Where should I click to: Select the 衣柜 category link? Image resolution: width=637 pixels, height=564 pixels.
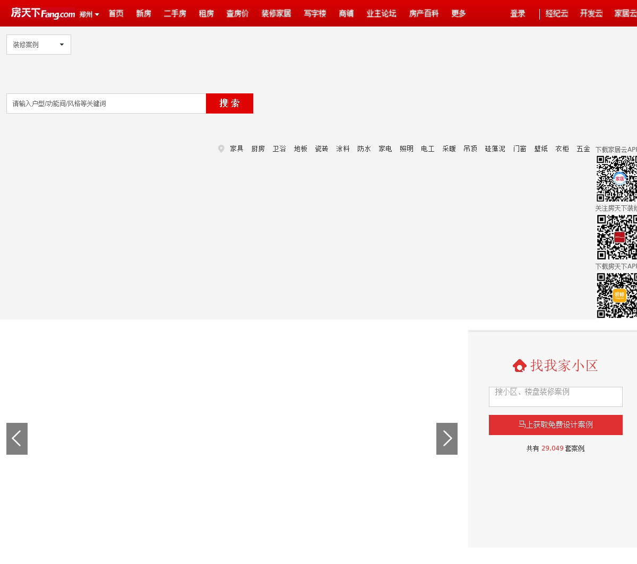tap(562, 149)
